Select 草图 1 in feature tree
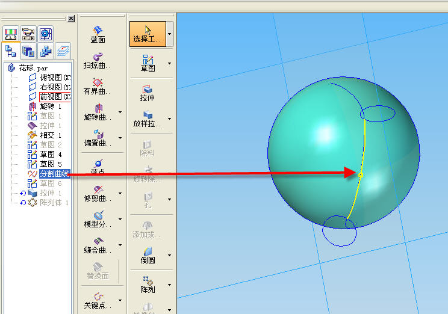Screen dimensions: 448x314 [x=45, y=116]
